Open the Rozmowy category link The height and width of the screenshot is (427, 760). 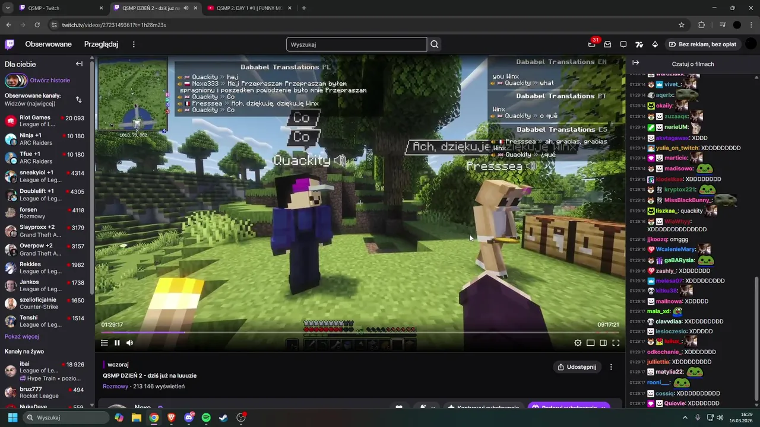coord(115,386)
